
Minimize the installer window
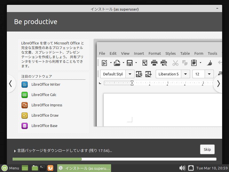(x=217, y=9)
